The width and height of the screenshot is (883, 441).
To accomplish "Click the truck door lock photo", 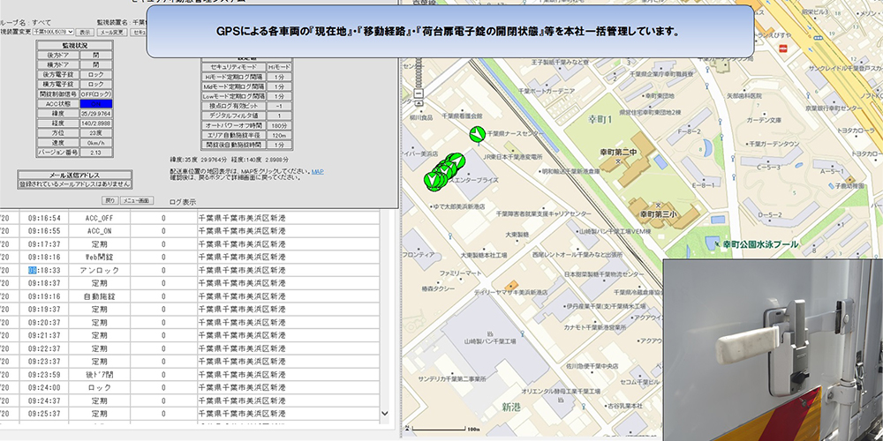I will pyautogui.click(x=773, y=349).
